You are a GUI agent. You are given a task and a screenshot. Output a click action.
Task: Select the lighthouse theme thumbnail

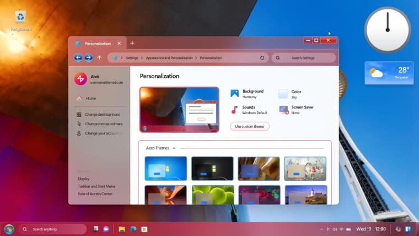306,195
